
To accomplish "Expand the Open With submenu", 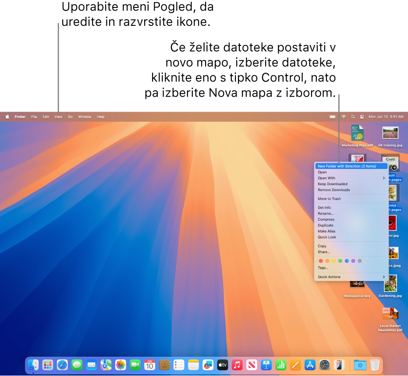I will [351, 178].
